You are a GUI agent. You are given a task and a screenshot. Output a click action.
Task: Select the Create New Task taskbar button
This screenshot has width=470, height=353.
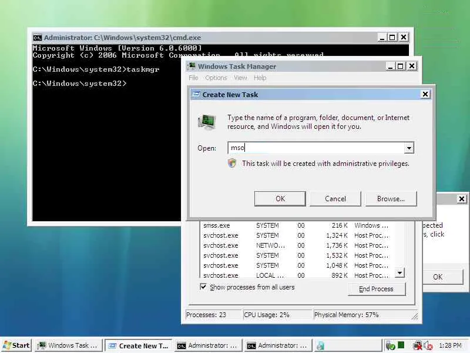[x=139, y=345]
